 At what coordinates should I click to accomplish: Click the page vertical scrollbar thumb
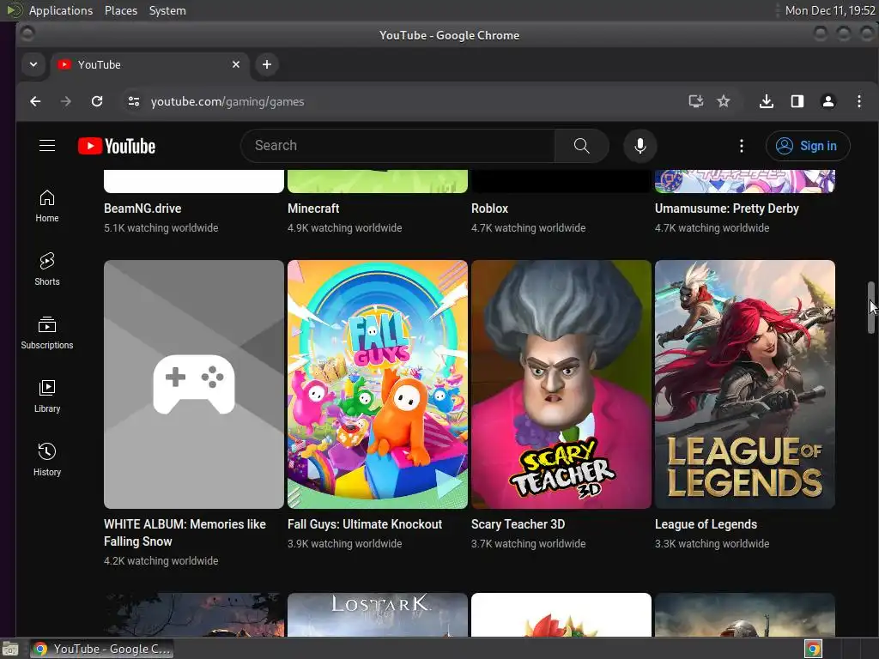point(870,307)
